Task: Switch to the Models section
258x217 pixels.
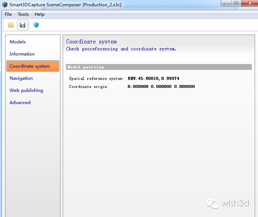Action: [x=18, y=41]
